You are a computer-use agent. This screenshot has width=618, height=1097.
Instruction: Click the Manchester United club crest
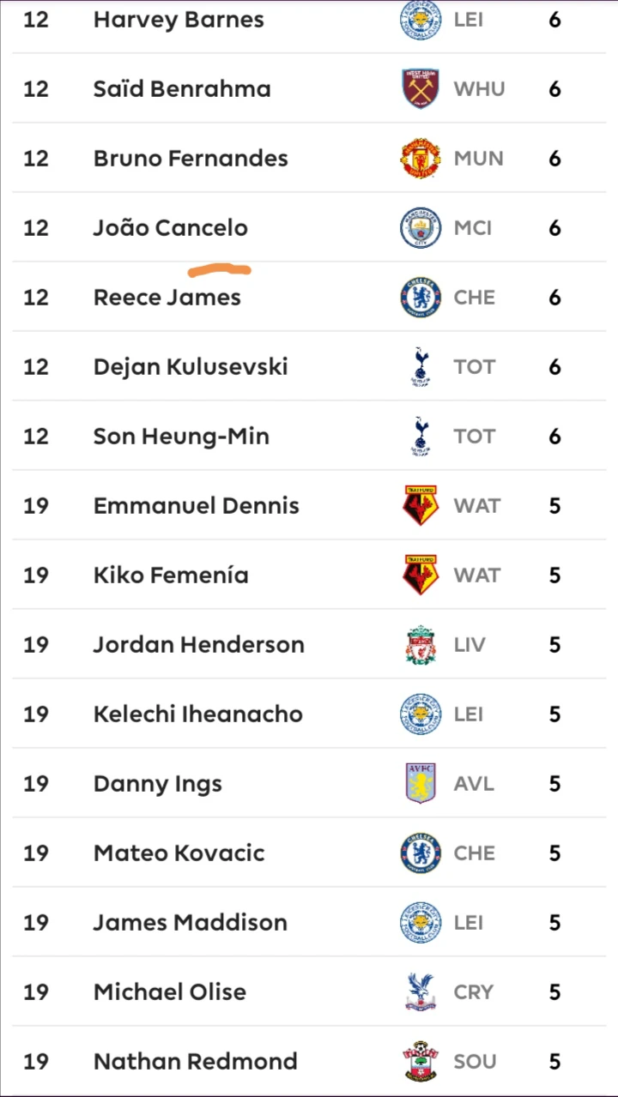(x=421, y=159)
